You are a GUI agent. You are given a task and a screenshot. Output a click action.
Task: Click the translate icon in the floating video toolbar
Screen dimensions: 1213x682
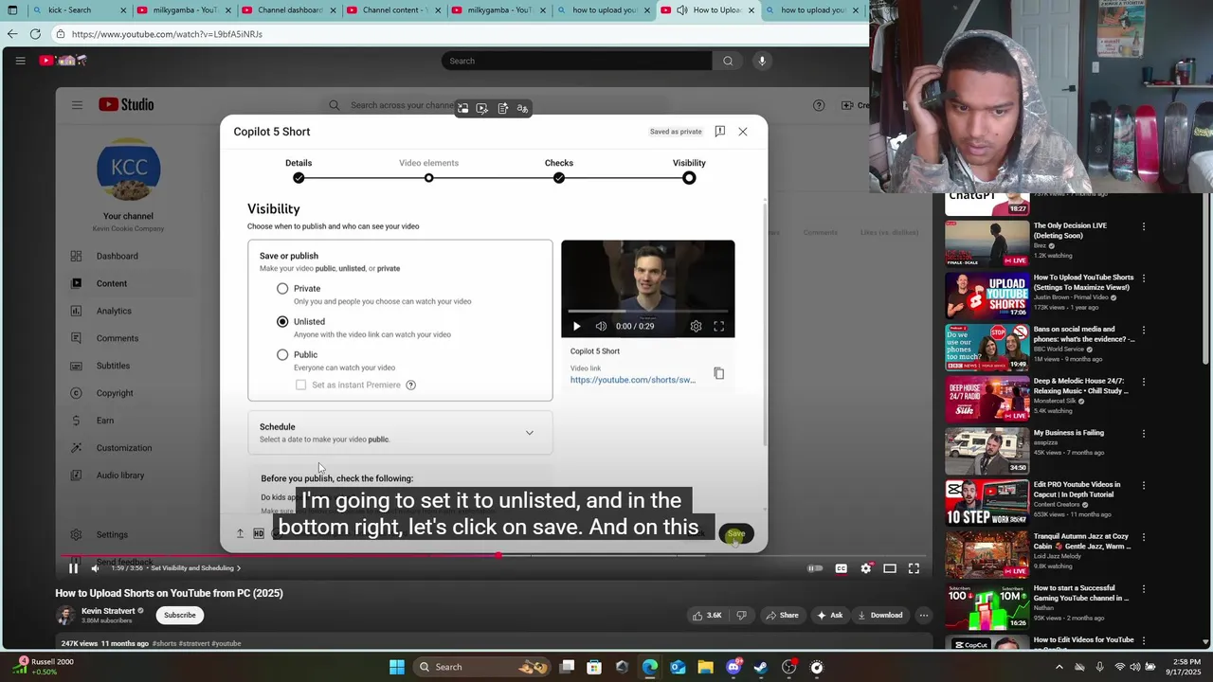522,109
